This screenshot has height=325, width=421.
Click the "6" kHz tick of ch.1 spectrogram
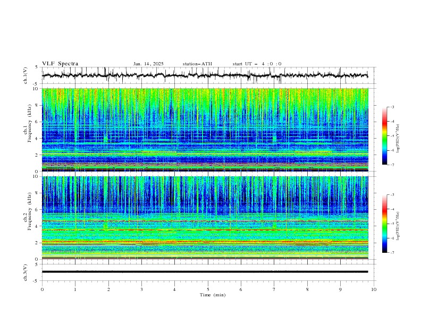click(x=37, y=122)
